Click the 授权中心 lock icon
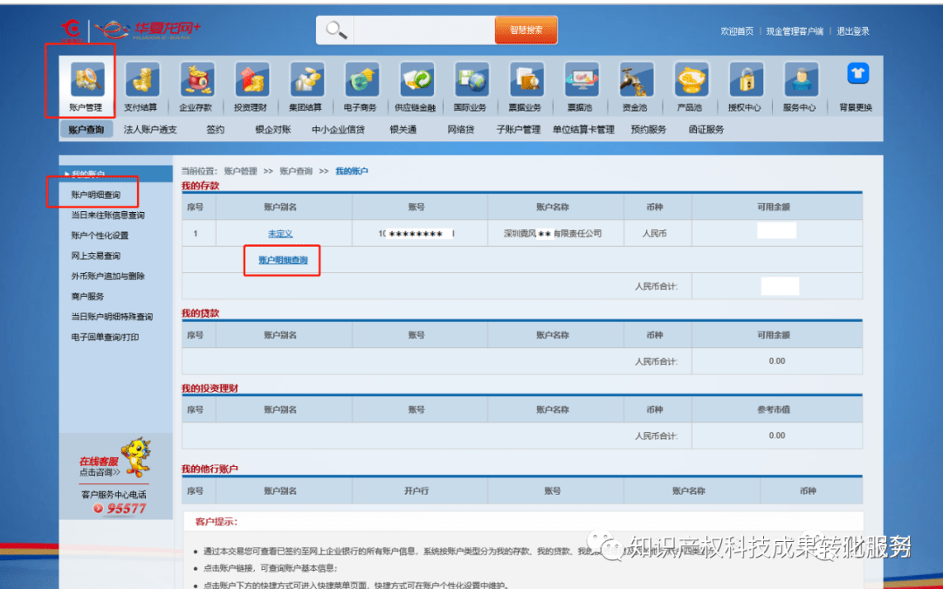This screenshot has height=589, width=943. click(x=745, y=86)
